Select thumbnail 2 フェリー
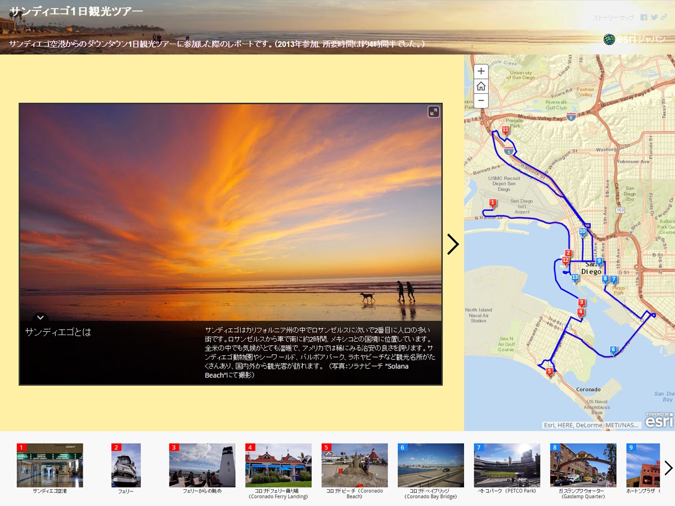The width and height of the screenshot is (675, 506). pos(126,465)
